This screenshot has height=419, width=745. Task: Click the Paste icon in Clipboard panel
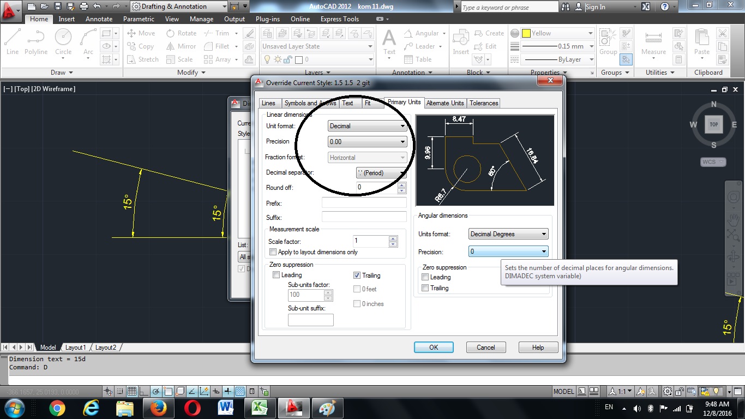click(702, 42)
